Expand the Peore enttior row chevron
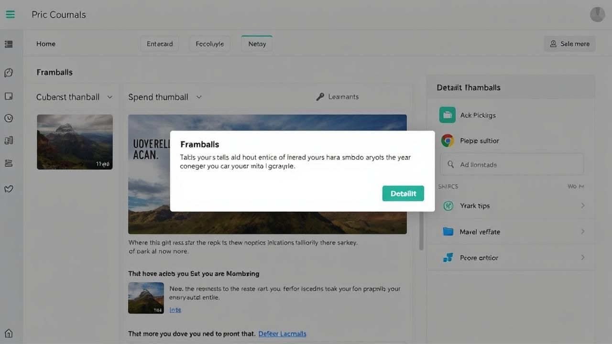Screen dimensions: 612x344 582,258
